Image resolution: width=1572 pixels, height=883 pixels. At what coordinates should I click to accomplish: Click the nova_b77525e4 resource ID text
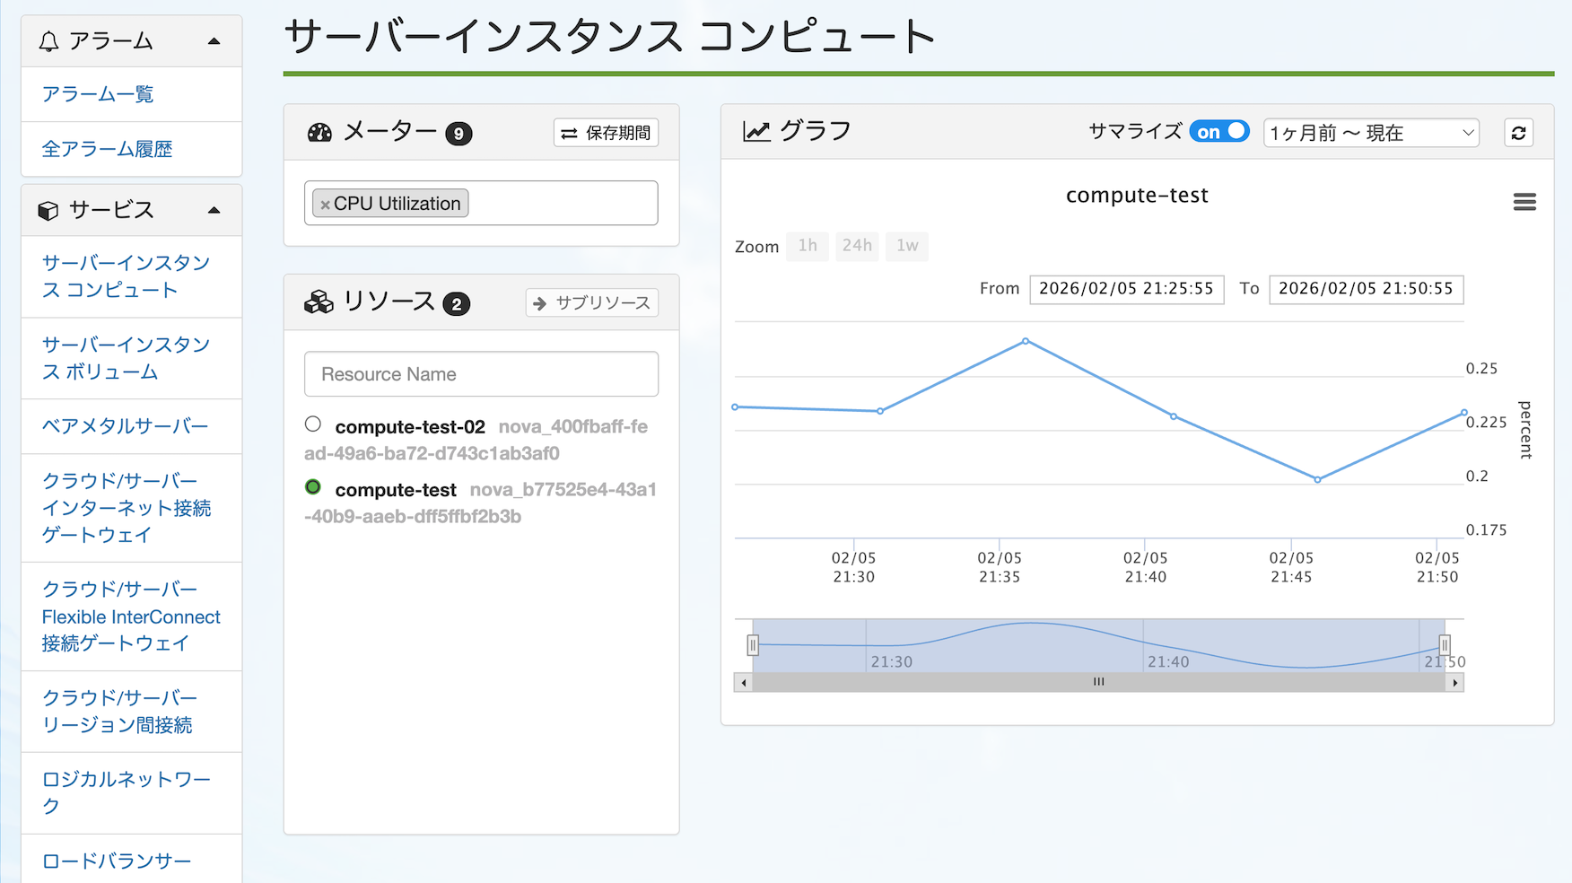coord(480,503)
